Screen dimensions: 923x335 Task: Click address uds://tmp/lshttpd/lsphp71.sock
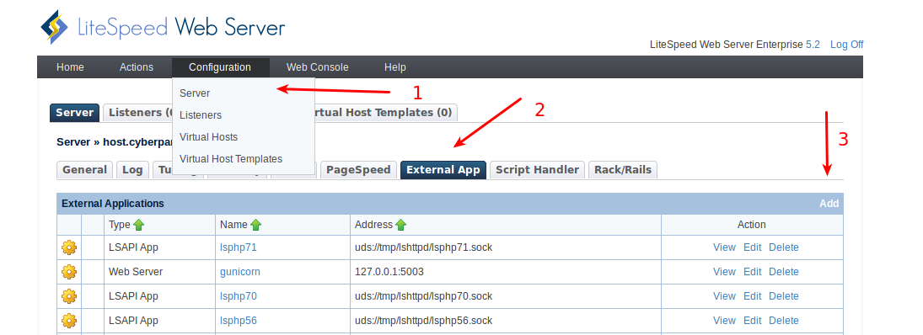(424, 247)
